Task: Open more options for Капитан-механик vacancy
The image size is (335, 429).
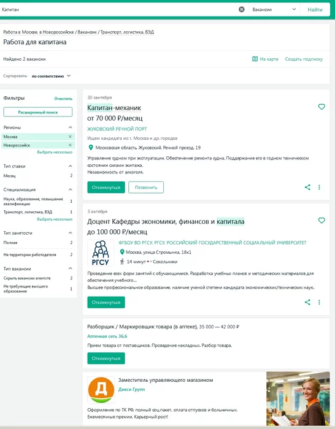Action: click(319, 187)
